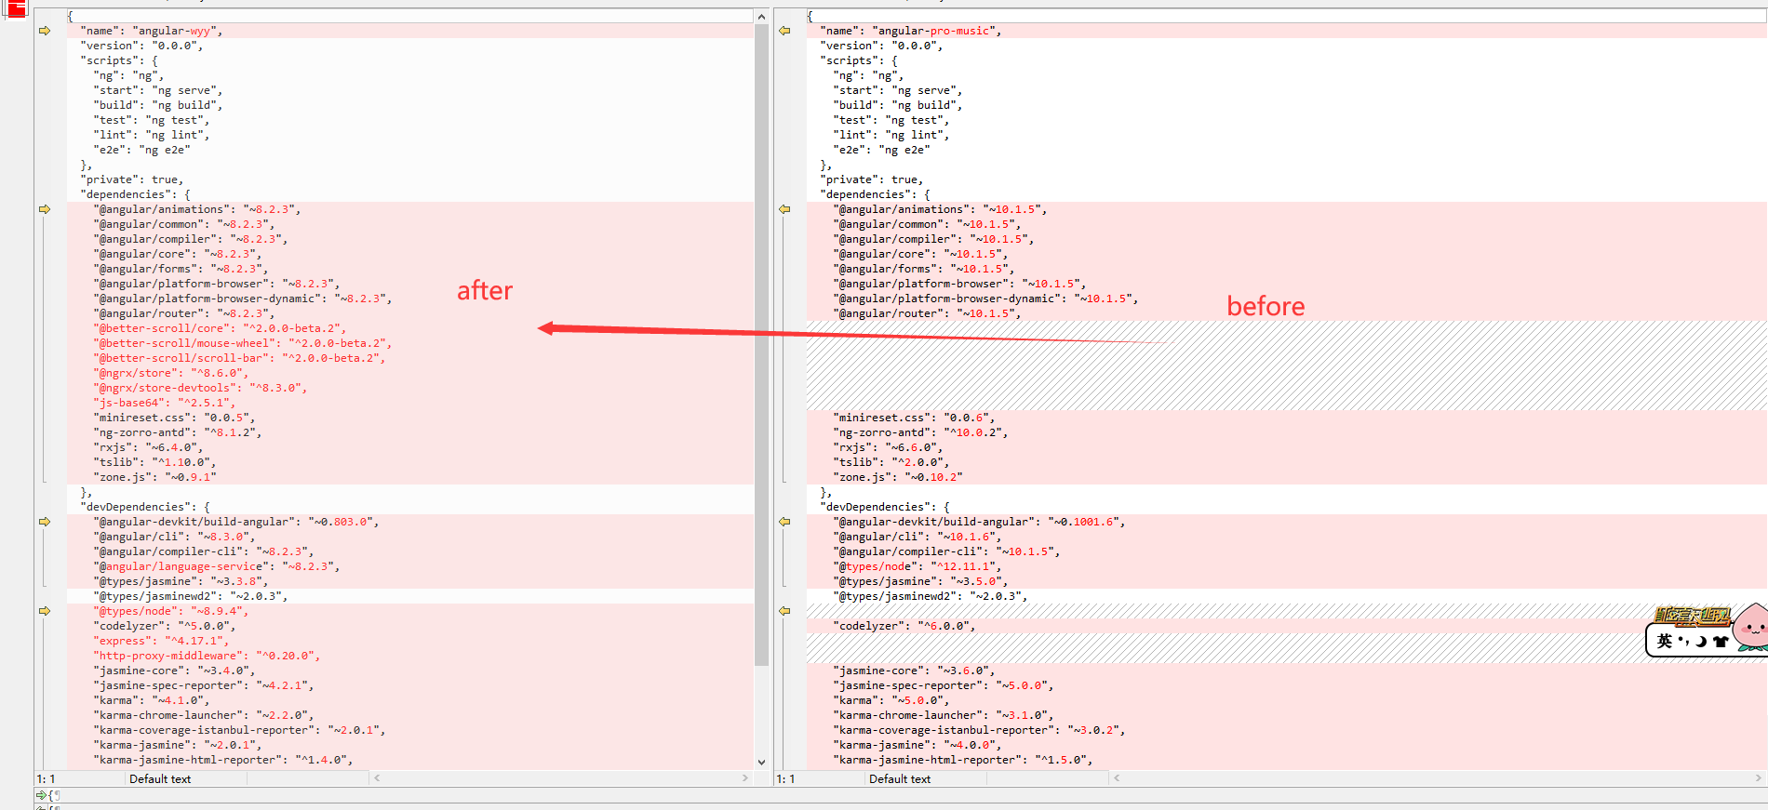Click "zone.js": "~0.10.2" in right pane
This screenshot has width=1768, height=810.
point(897,477)
